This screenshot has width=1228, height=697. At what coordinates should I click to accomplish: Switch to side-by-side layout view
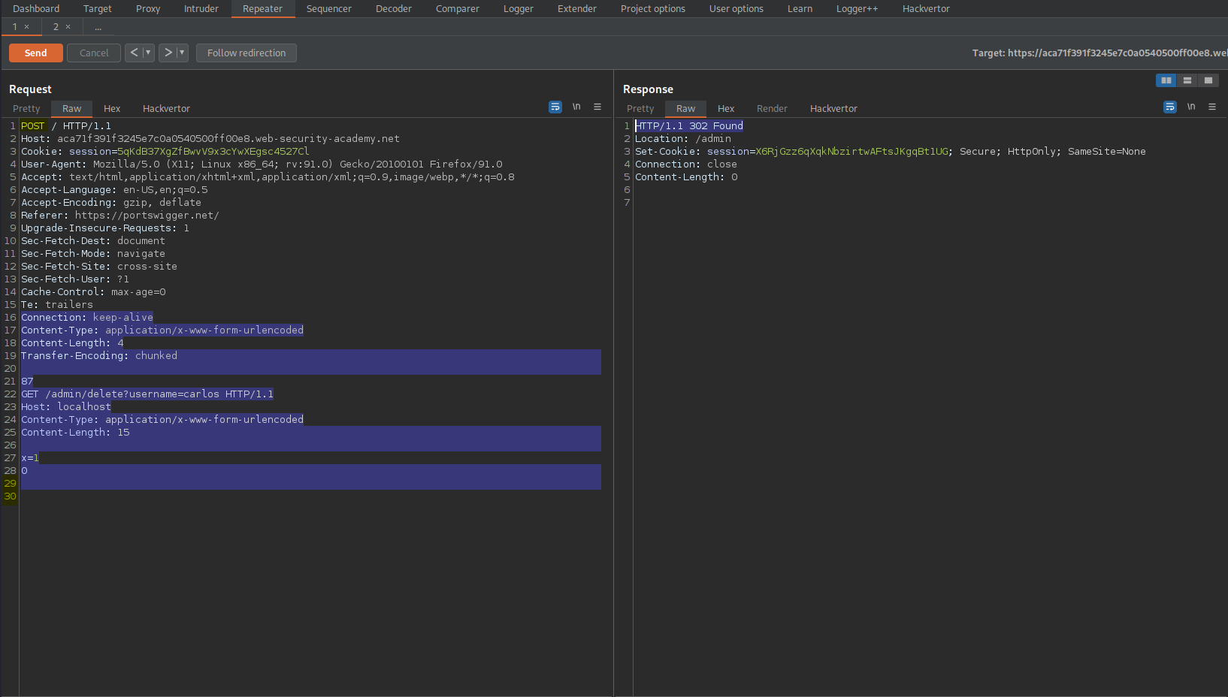1166,80
